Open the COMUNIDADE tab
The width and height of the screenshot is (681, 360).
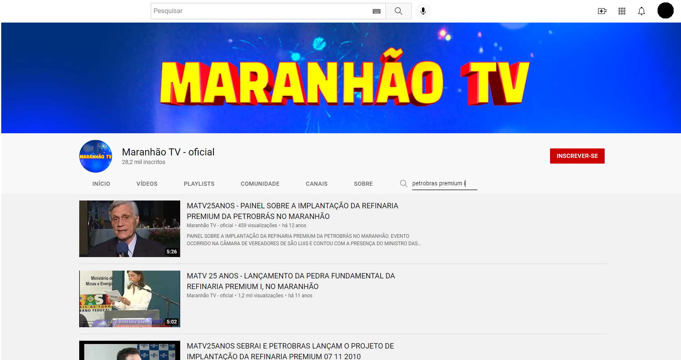point(260,184)
